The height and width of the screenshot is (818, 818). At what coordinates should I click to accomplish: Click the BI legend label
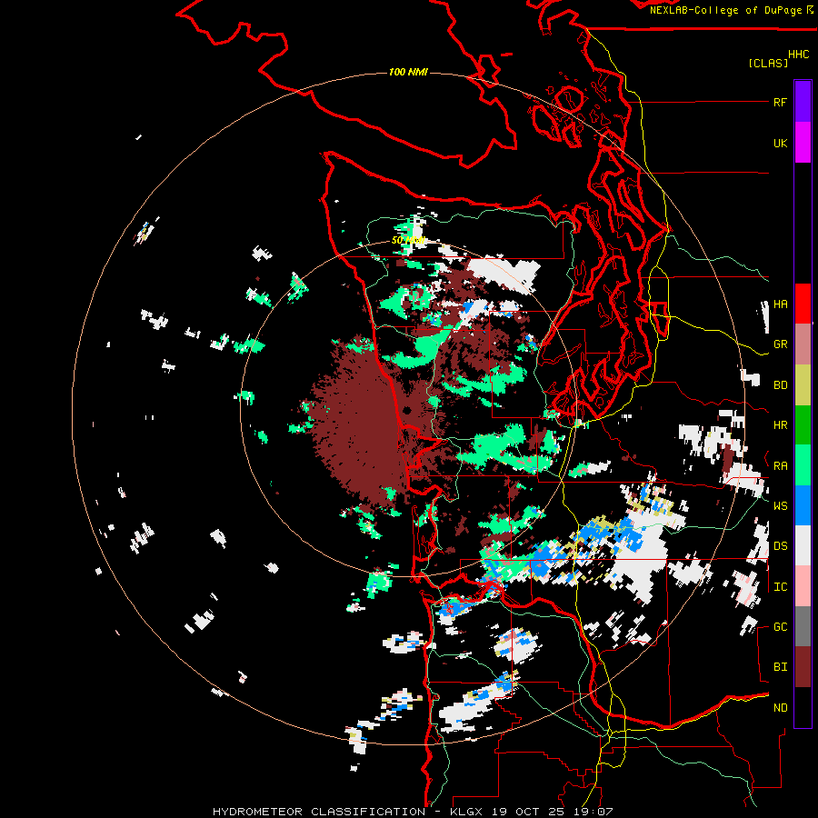(x=780, y=667)
